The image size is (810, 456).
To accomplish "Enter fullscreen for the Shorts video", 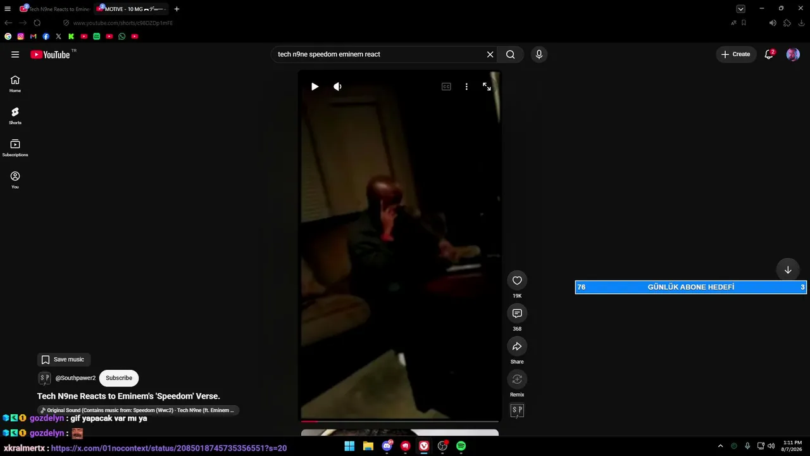I will (x=487, y=87).
